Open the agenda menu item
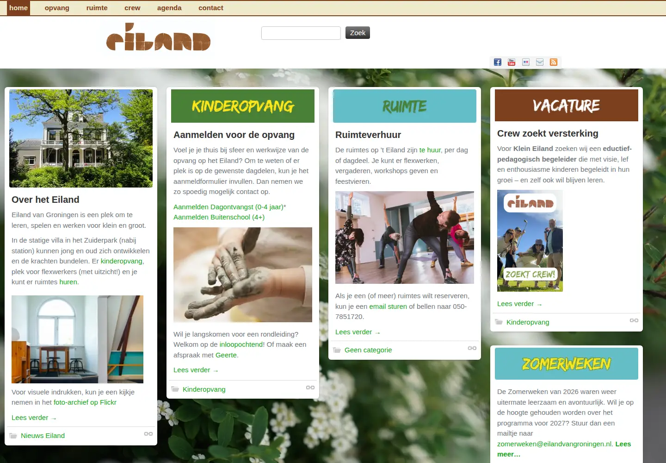 (169, 8)
